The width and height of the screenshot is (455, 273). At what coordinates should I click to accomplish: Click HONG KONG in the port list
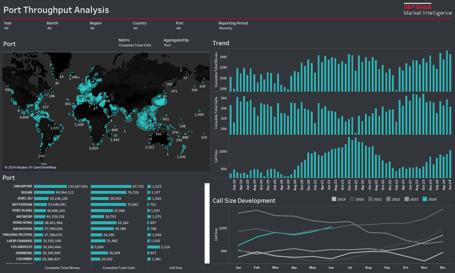pyautogui.click(x=22, y=223)
